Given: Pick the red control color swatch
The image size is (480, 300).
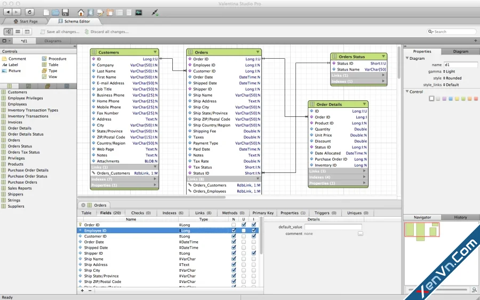Looking at the screenshot, I should point(476,98).
